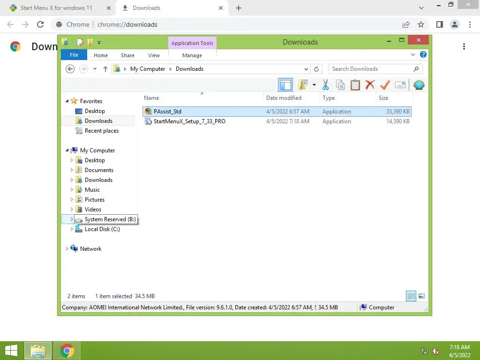Sort by the Date modified column
The image size is (480, 360).
pyautogui.click(x=291, y=97)
